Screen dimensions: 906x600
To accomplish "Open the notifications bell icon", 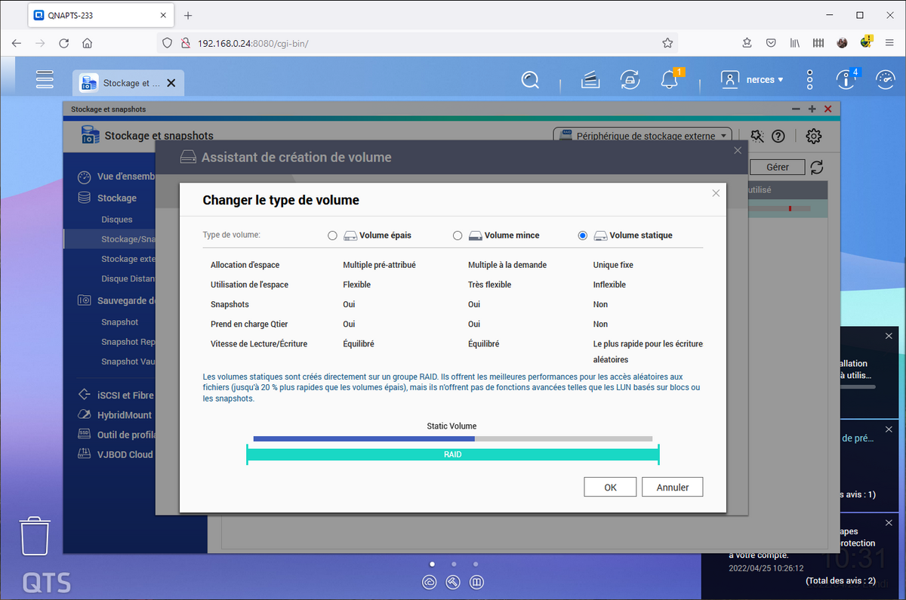I will point(669,79).
